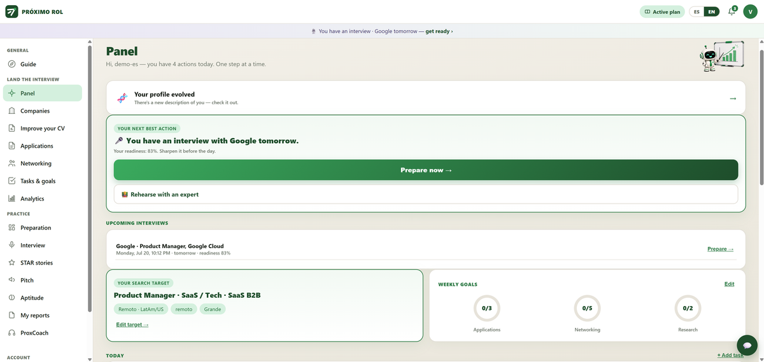The height and width of the screenshot is (362, 764).
Task: Click the Prepare now button
Action: click(x=426, y=170)
